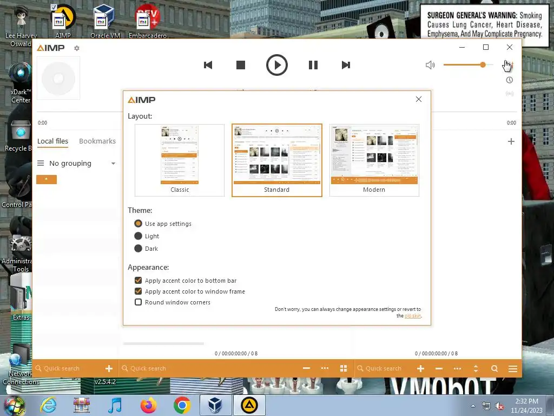Click the AIMP taskbar button

pos(249,405)
